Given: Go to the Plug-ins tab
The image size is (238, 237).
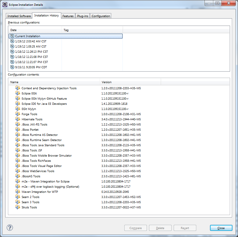Looking at the screenshot, I should tap(82, 16).
